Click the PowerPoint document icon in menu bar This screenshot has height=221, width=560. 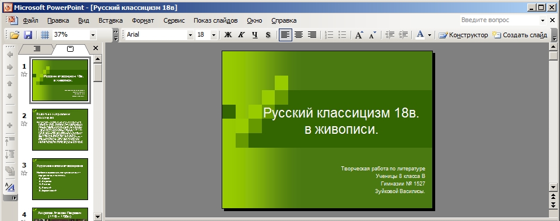13,20
